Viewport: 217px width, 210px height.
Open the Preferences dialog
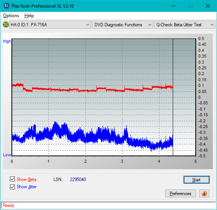180,193
